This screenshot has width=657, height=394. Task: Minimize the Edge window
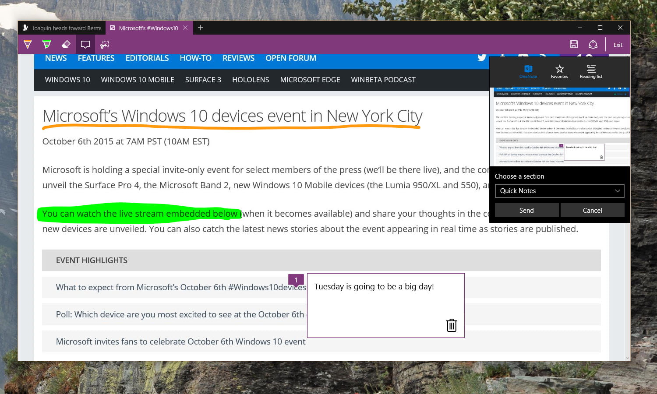(580, 28)
